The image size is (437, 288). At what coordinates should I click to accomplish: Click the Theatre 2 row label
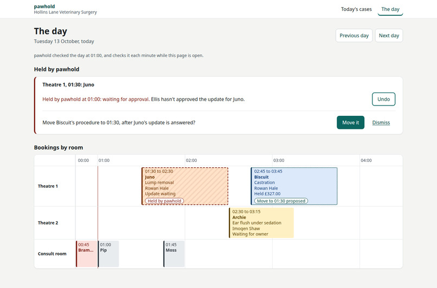pos(48,223)
